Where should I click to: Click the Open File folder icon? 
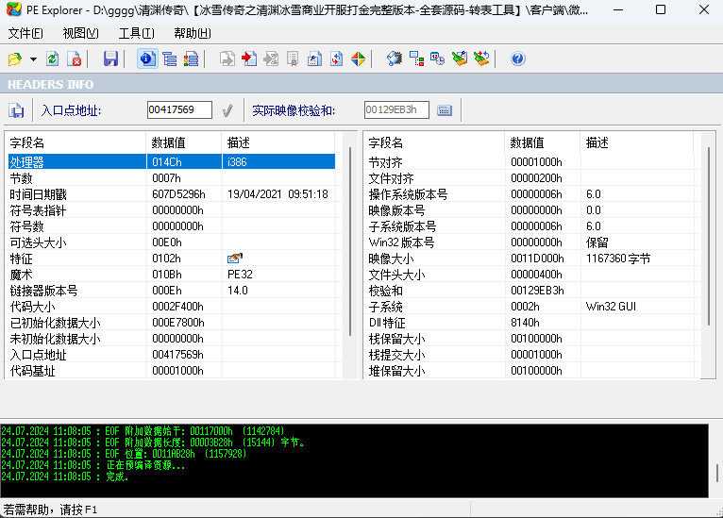tap(15, 59)
